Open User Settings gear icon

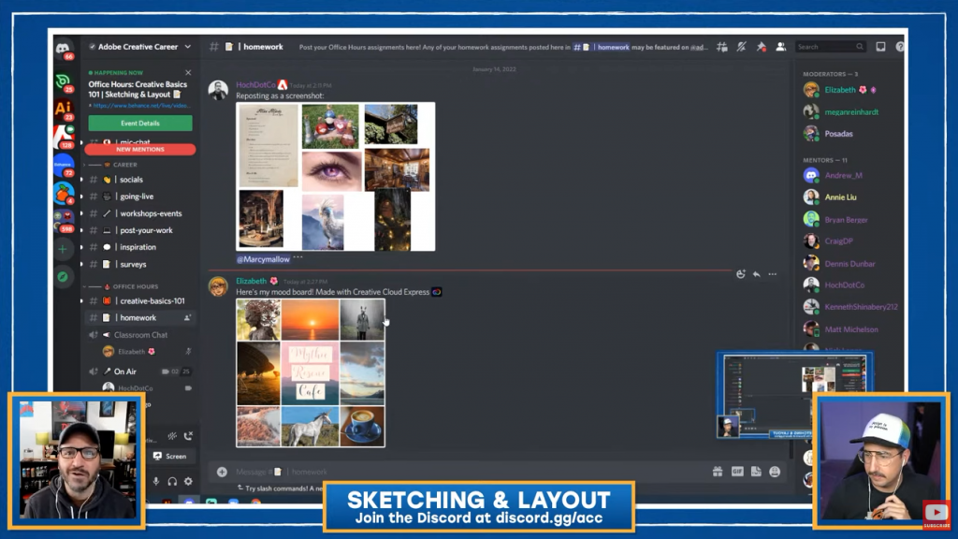tap(188, 482)
